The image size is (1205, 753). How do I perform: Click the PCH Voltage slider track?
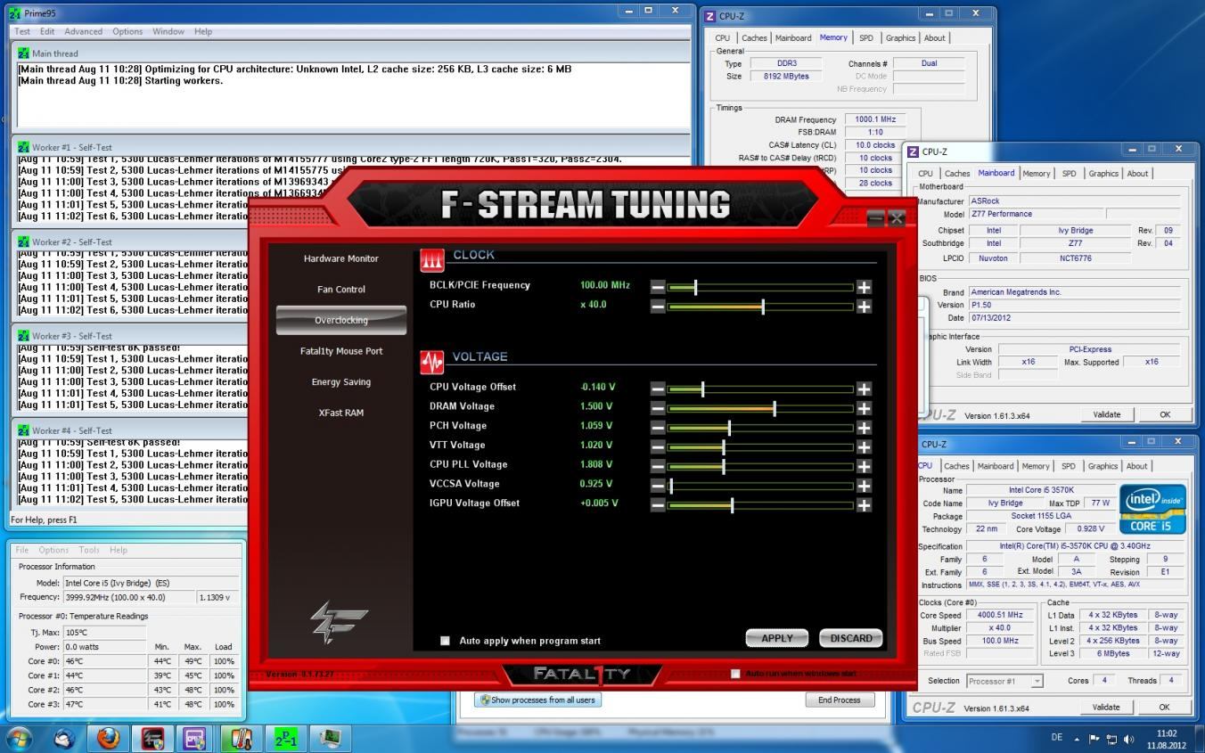coord(760,428)
